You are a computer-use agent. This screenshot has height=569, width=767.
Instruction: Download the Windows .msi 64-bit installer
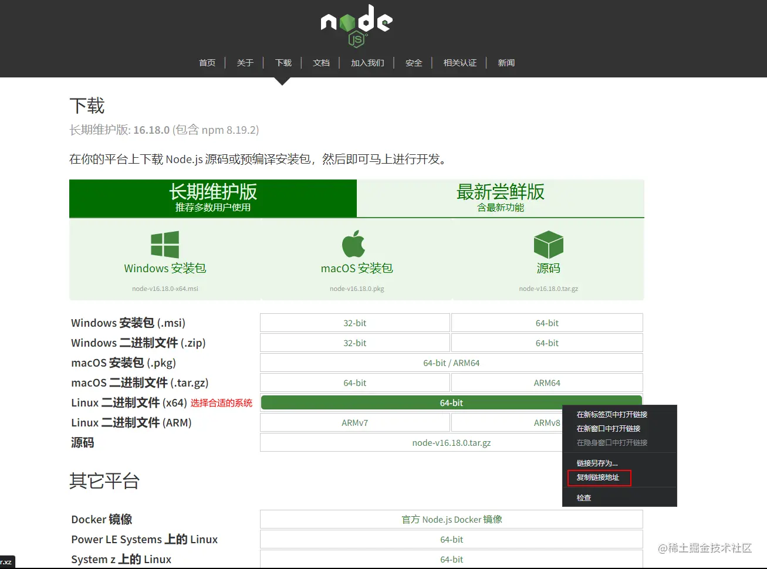[x=547, y=323]
